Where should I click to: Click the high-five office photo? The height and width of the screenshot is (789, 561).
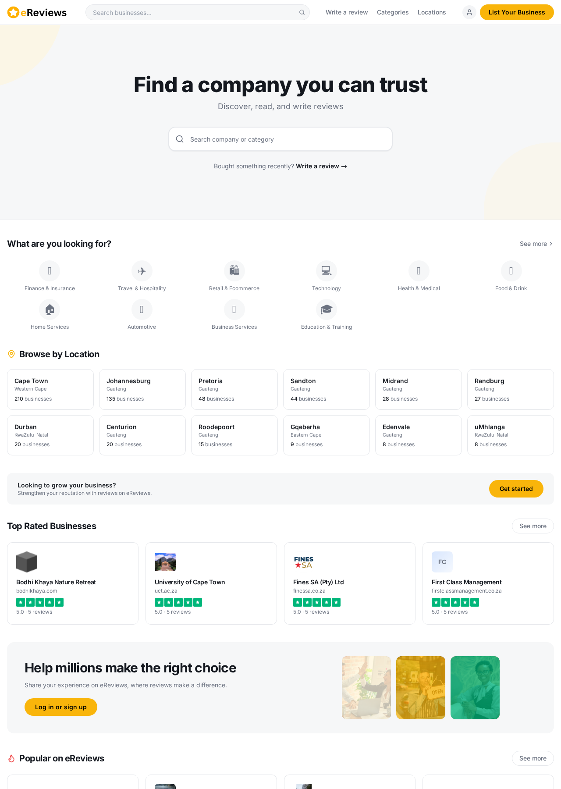tap(366, 688)
